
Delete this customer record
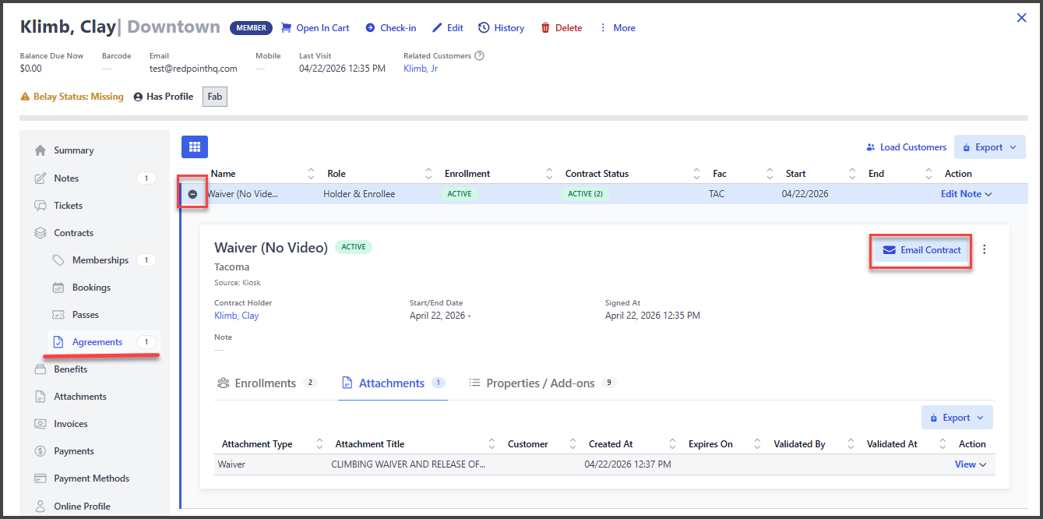pyautogui.click(x=561, y=28)
